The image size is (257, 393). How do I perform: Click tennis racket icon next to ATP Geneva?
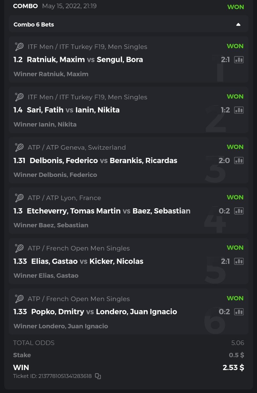point(19,148)
